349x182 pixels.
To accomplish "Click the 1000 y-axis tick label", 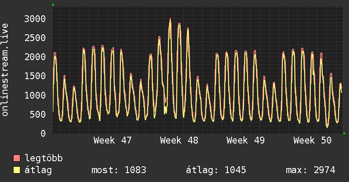I will [35, 95].
